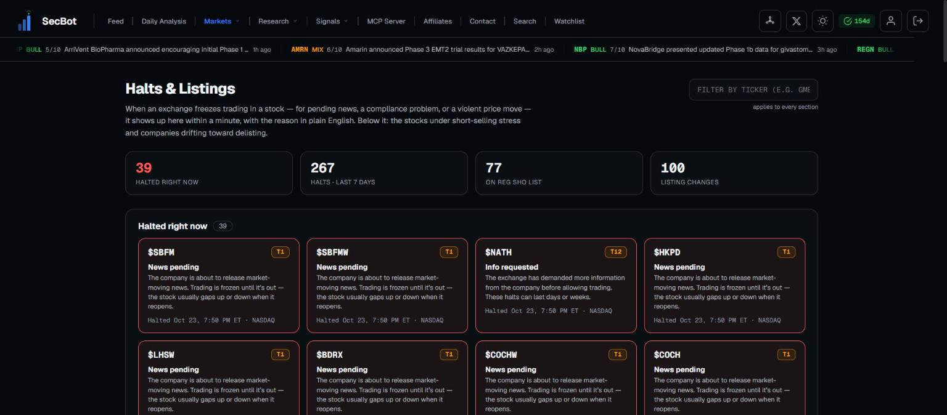Open the $NATH Info requested card
The height and width of the screenshot is (415, 947).
[x=556, y=286]
